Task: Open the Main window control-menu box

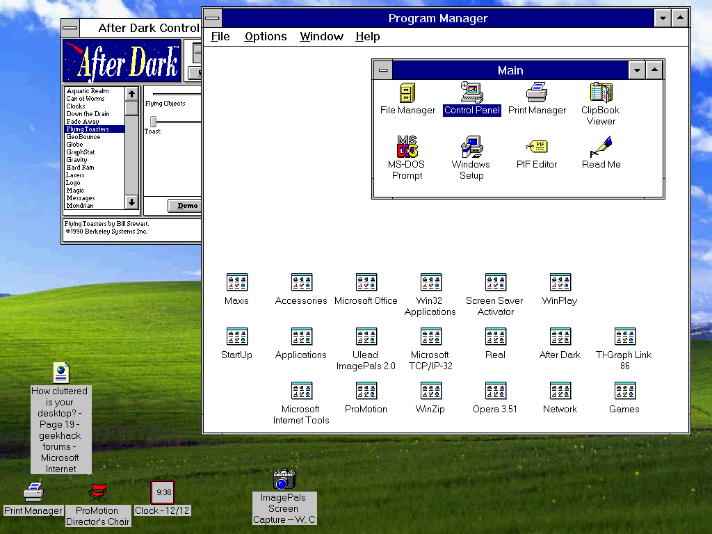Action: click(x=383, y=70)
